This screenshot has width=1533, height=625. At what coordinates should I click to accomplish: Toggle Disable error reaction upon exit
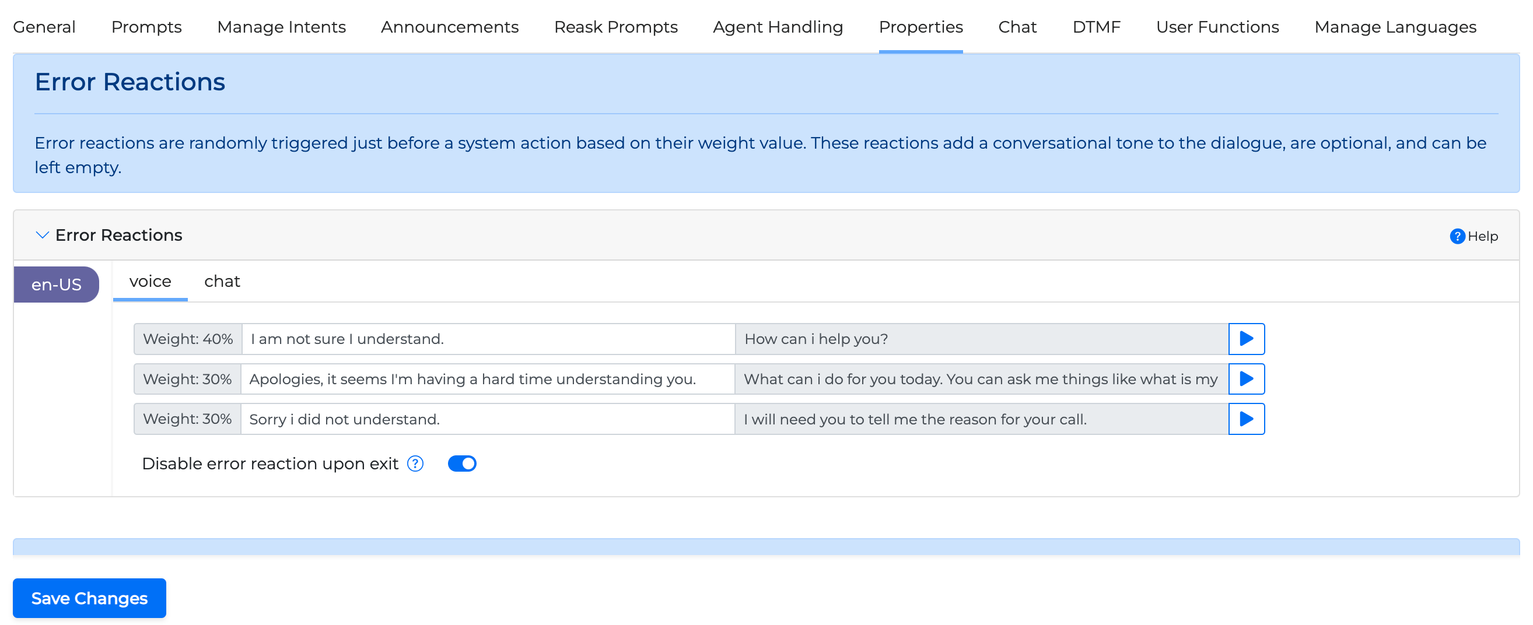(462, 464)
